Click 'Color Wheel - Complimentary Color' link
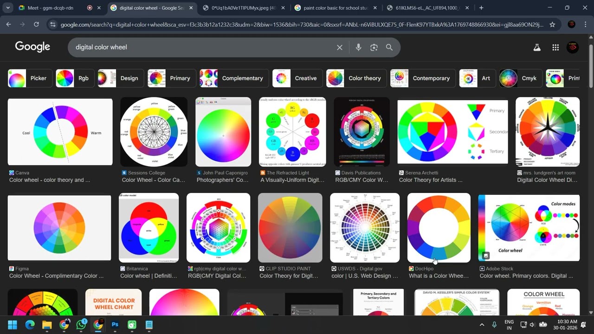Image resolution: width=594 pixels, height=334 pixels. click(56, 276)
